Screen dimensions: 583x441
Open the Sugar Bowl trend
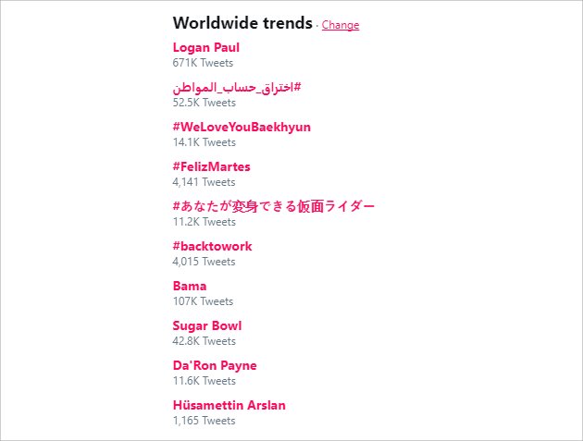tap(207, 325)
